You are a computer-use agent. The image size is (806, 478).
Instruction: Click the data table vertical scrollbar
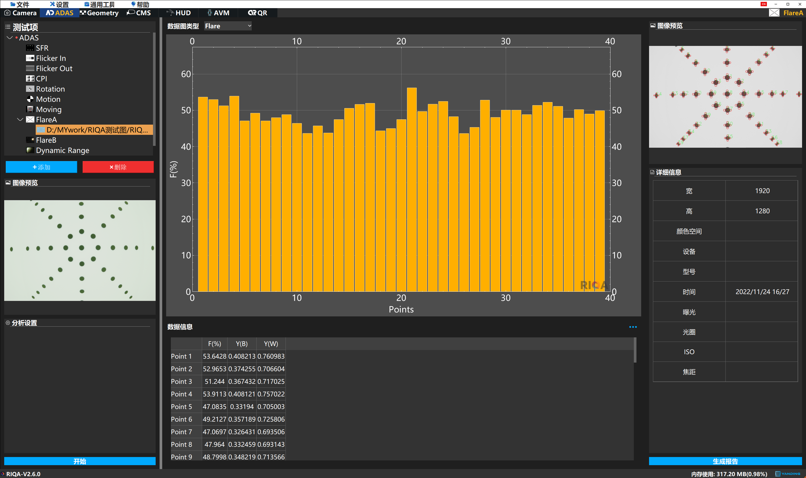635,350
